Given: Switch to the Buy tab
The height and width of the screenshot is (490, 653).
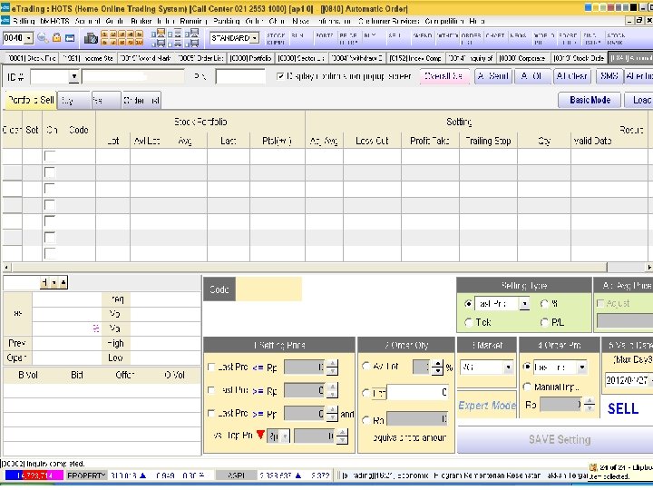Looking at the screenshot, I should 73,101.
